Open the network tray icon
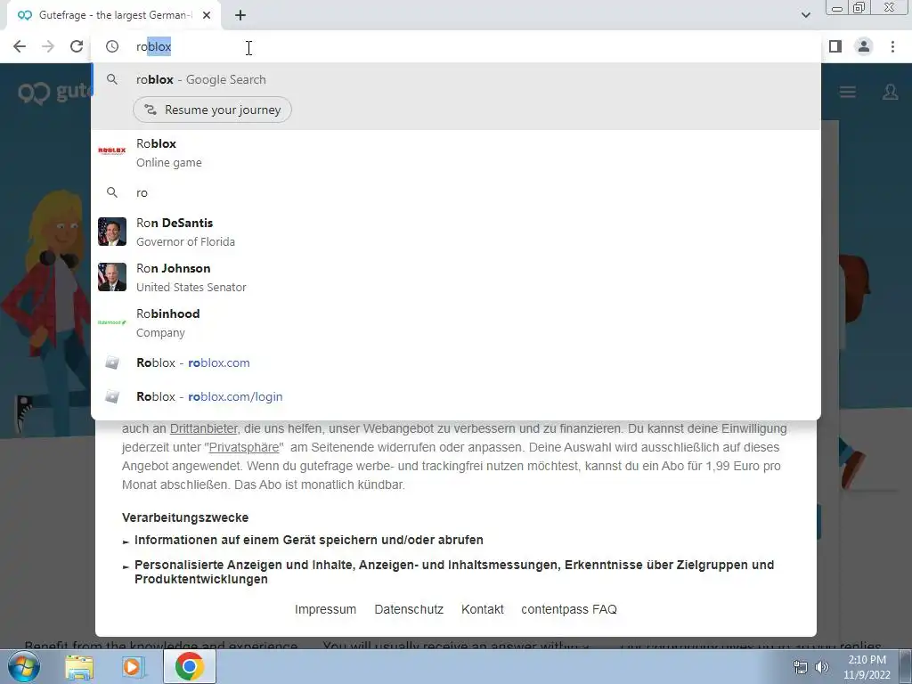This screenshot has height=684, width=912. click(x=801, y=667)
